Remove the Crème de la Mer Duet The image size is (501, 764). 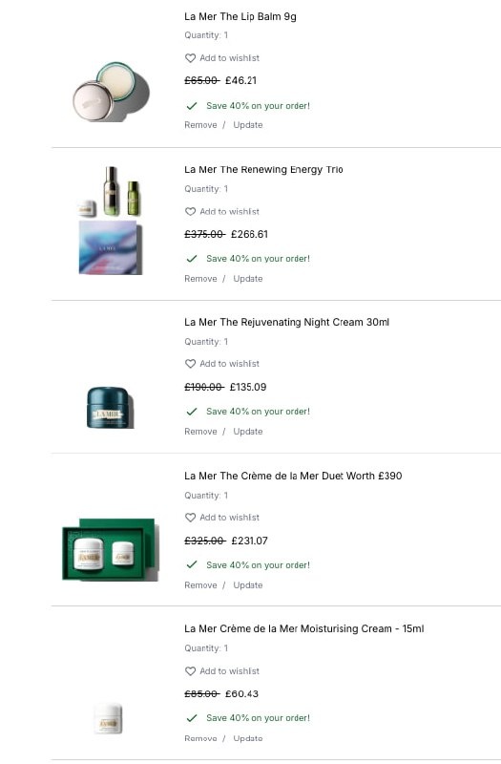tap(200, 585)
